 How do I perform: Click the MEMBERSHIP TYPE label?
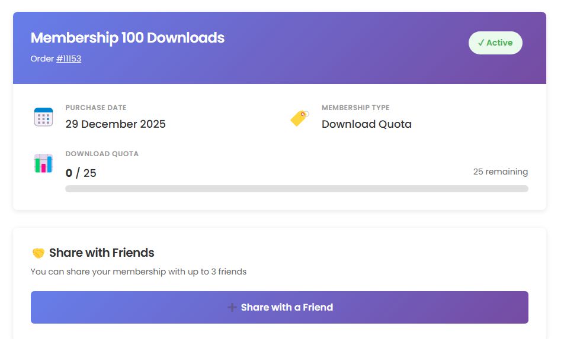point(355,108)
